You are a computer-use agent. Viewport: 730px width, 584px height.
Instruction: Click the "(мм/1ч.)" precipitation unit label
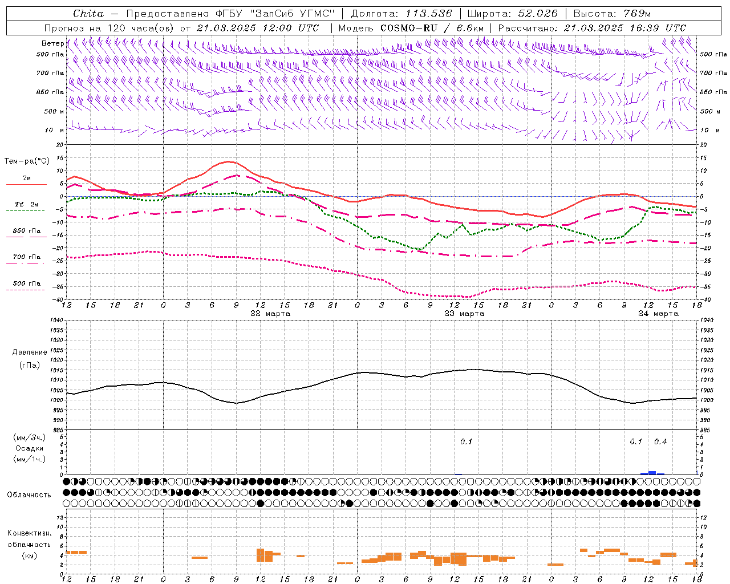coord(30,459)
